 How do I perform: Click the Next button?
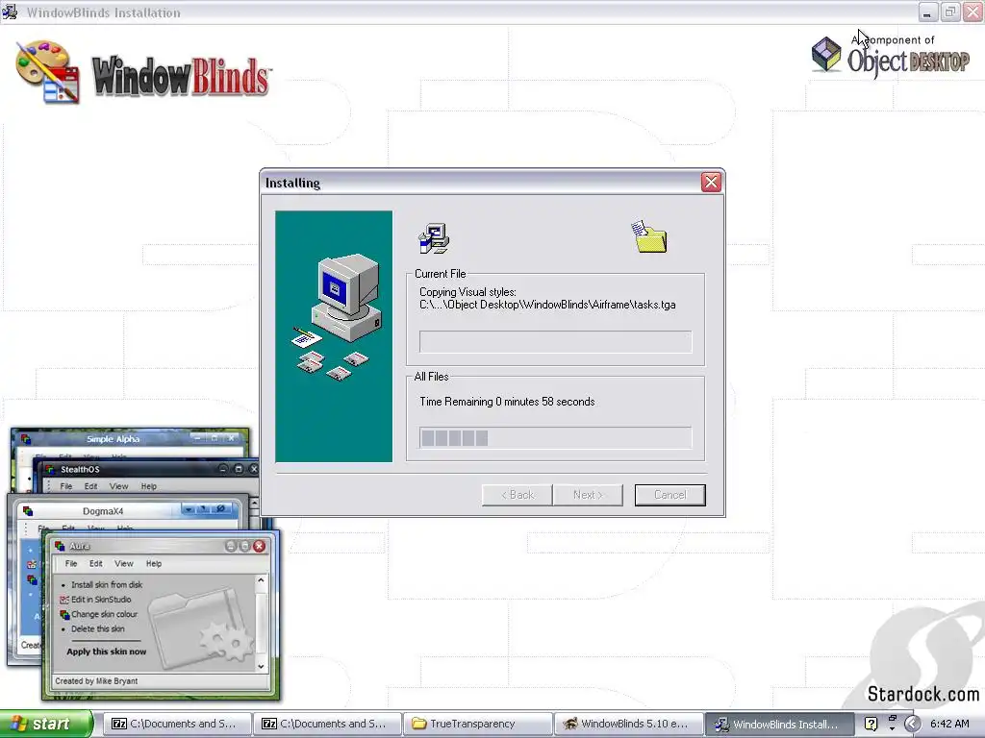click(588, 495)
